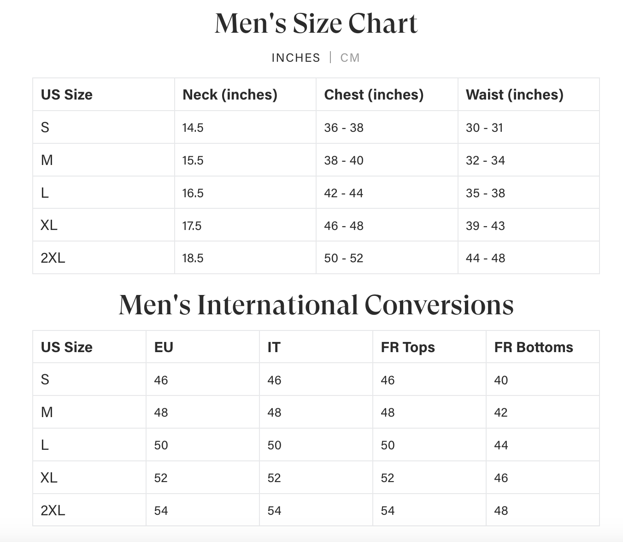Click the S FR Bottoms value 40

(501, 380)
